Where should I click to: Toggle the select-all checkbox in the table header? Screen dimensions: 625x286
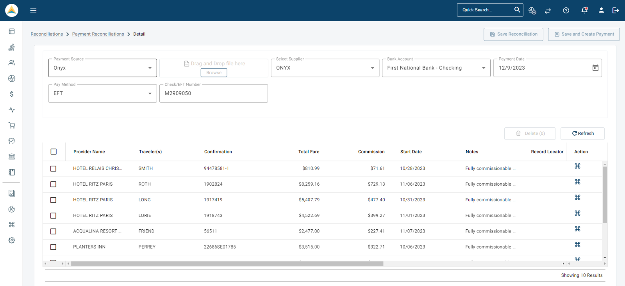(x=54, y=152)
